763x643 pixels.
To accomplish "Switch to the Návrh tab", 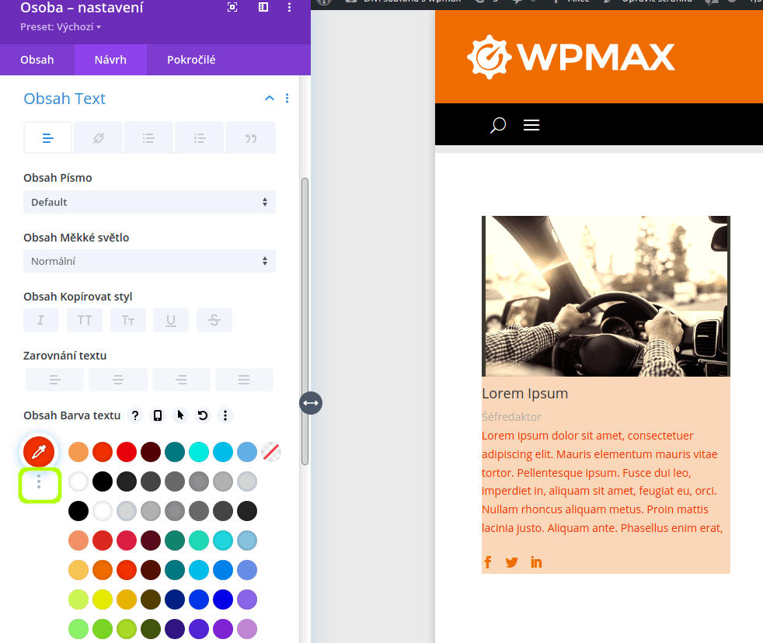I will click(110, 60).
